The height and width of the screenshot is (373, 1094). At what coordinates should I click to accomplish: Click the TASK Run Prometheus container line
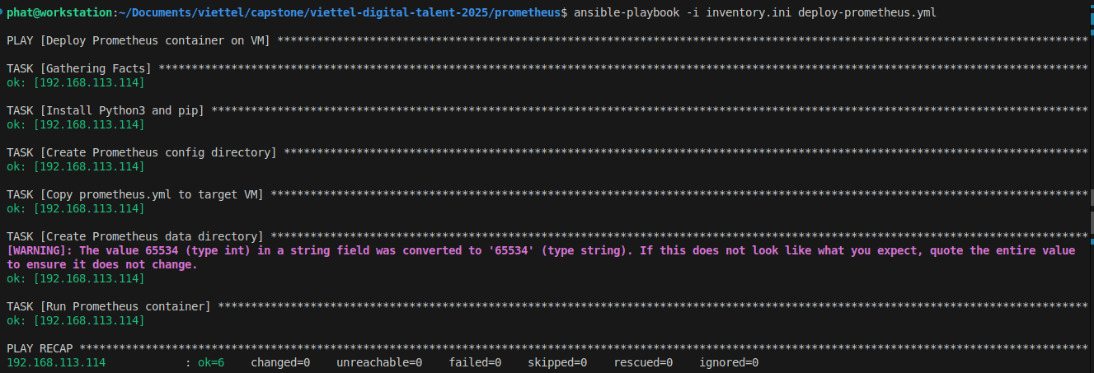(547, 306)
